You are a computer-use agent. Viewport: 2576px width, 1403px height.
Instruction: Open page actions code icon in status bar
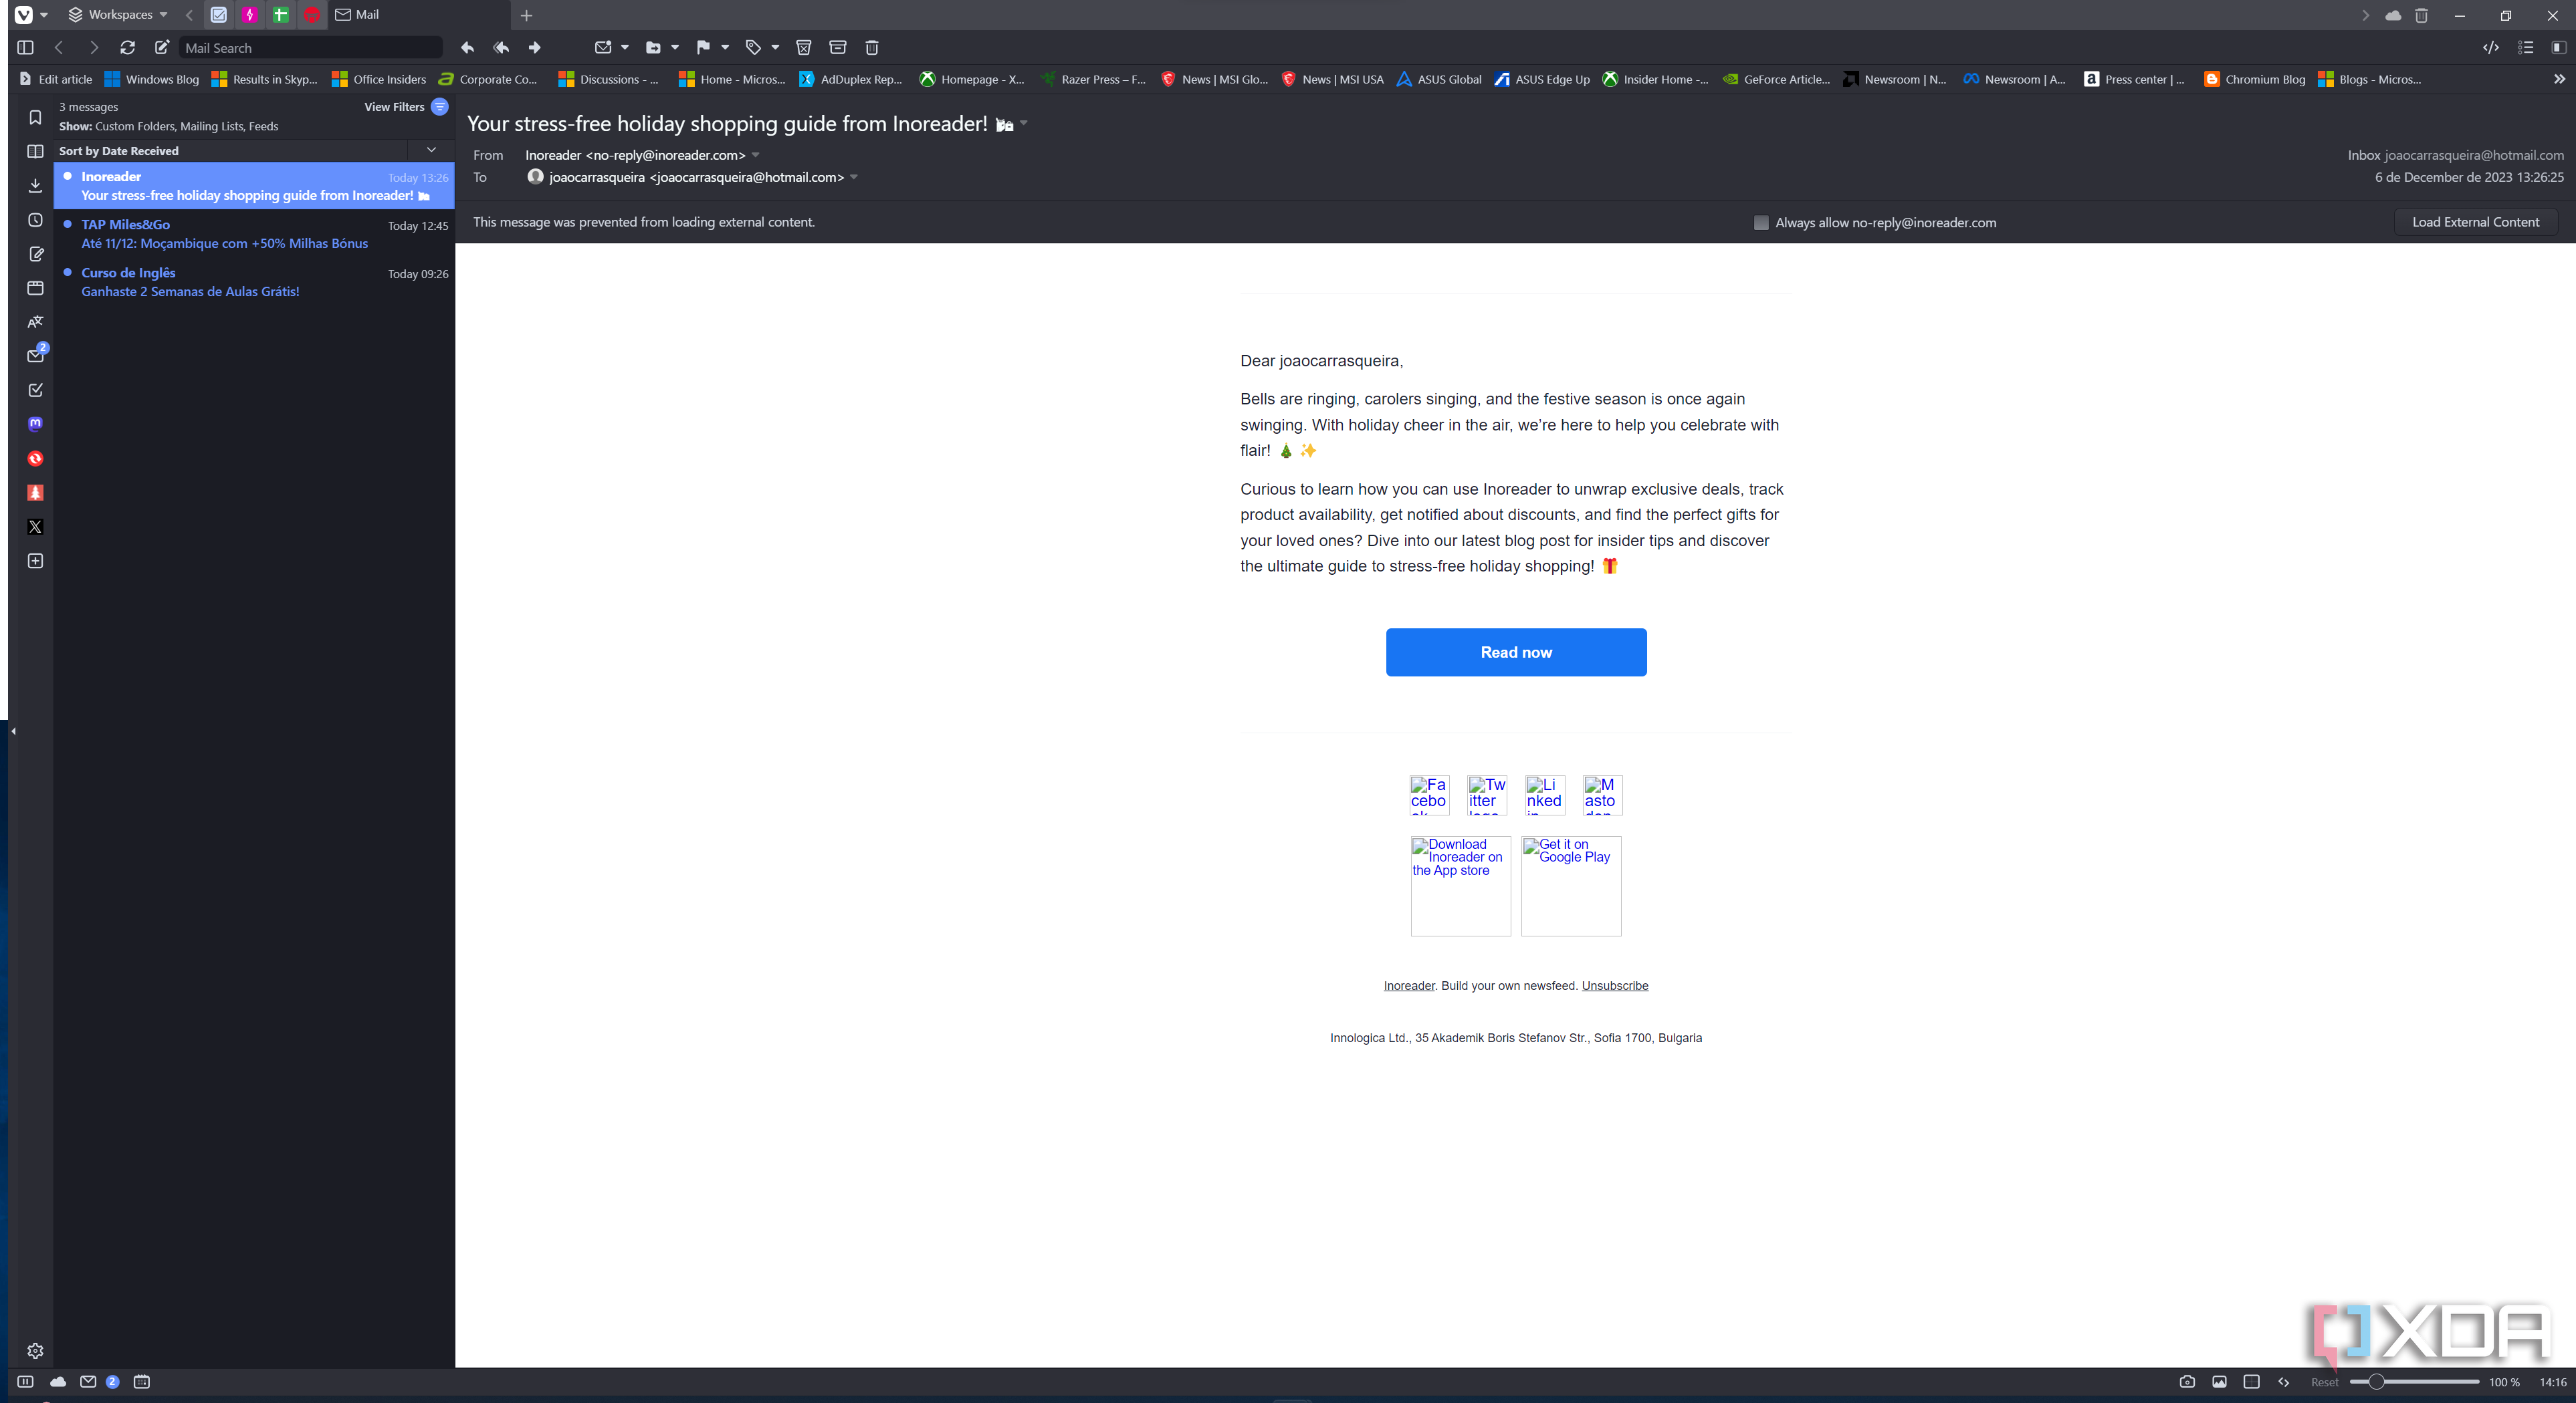click(2283, 1382)
